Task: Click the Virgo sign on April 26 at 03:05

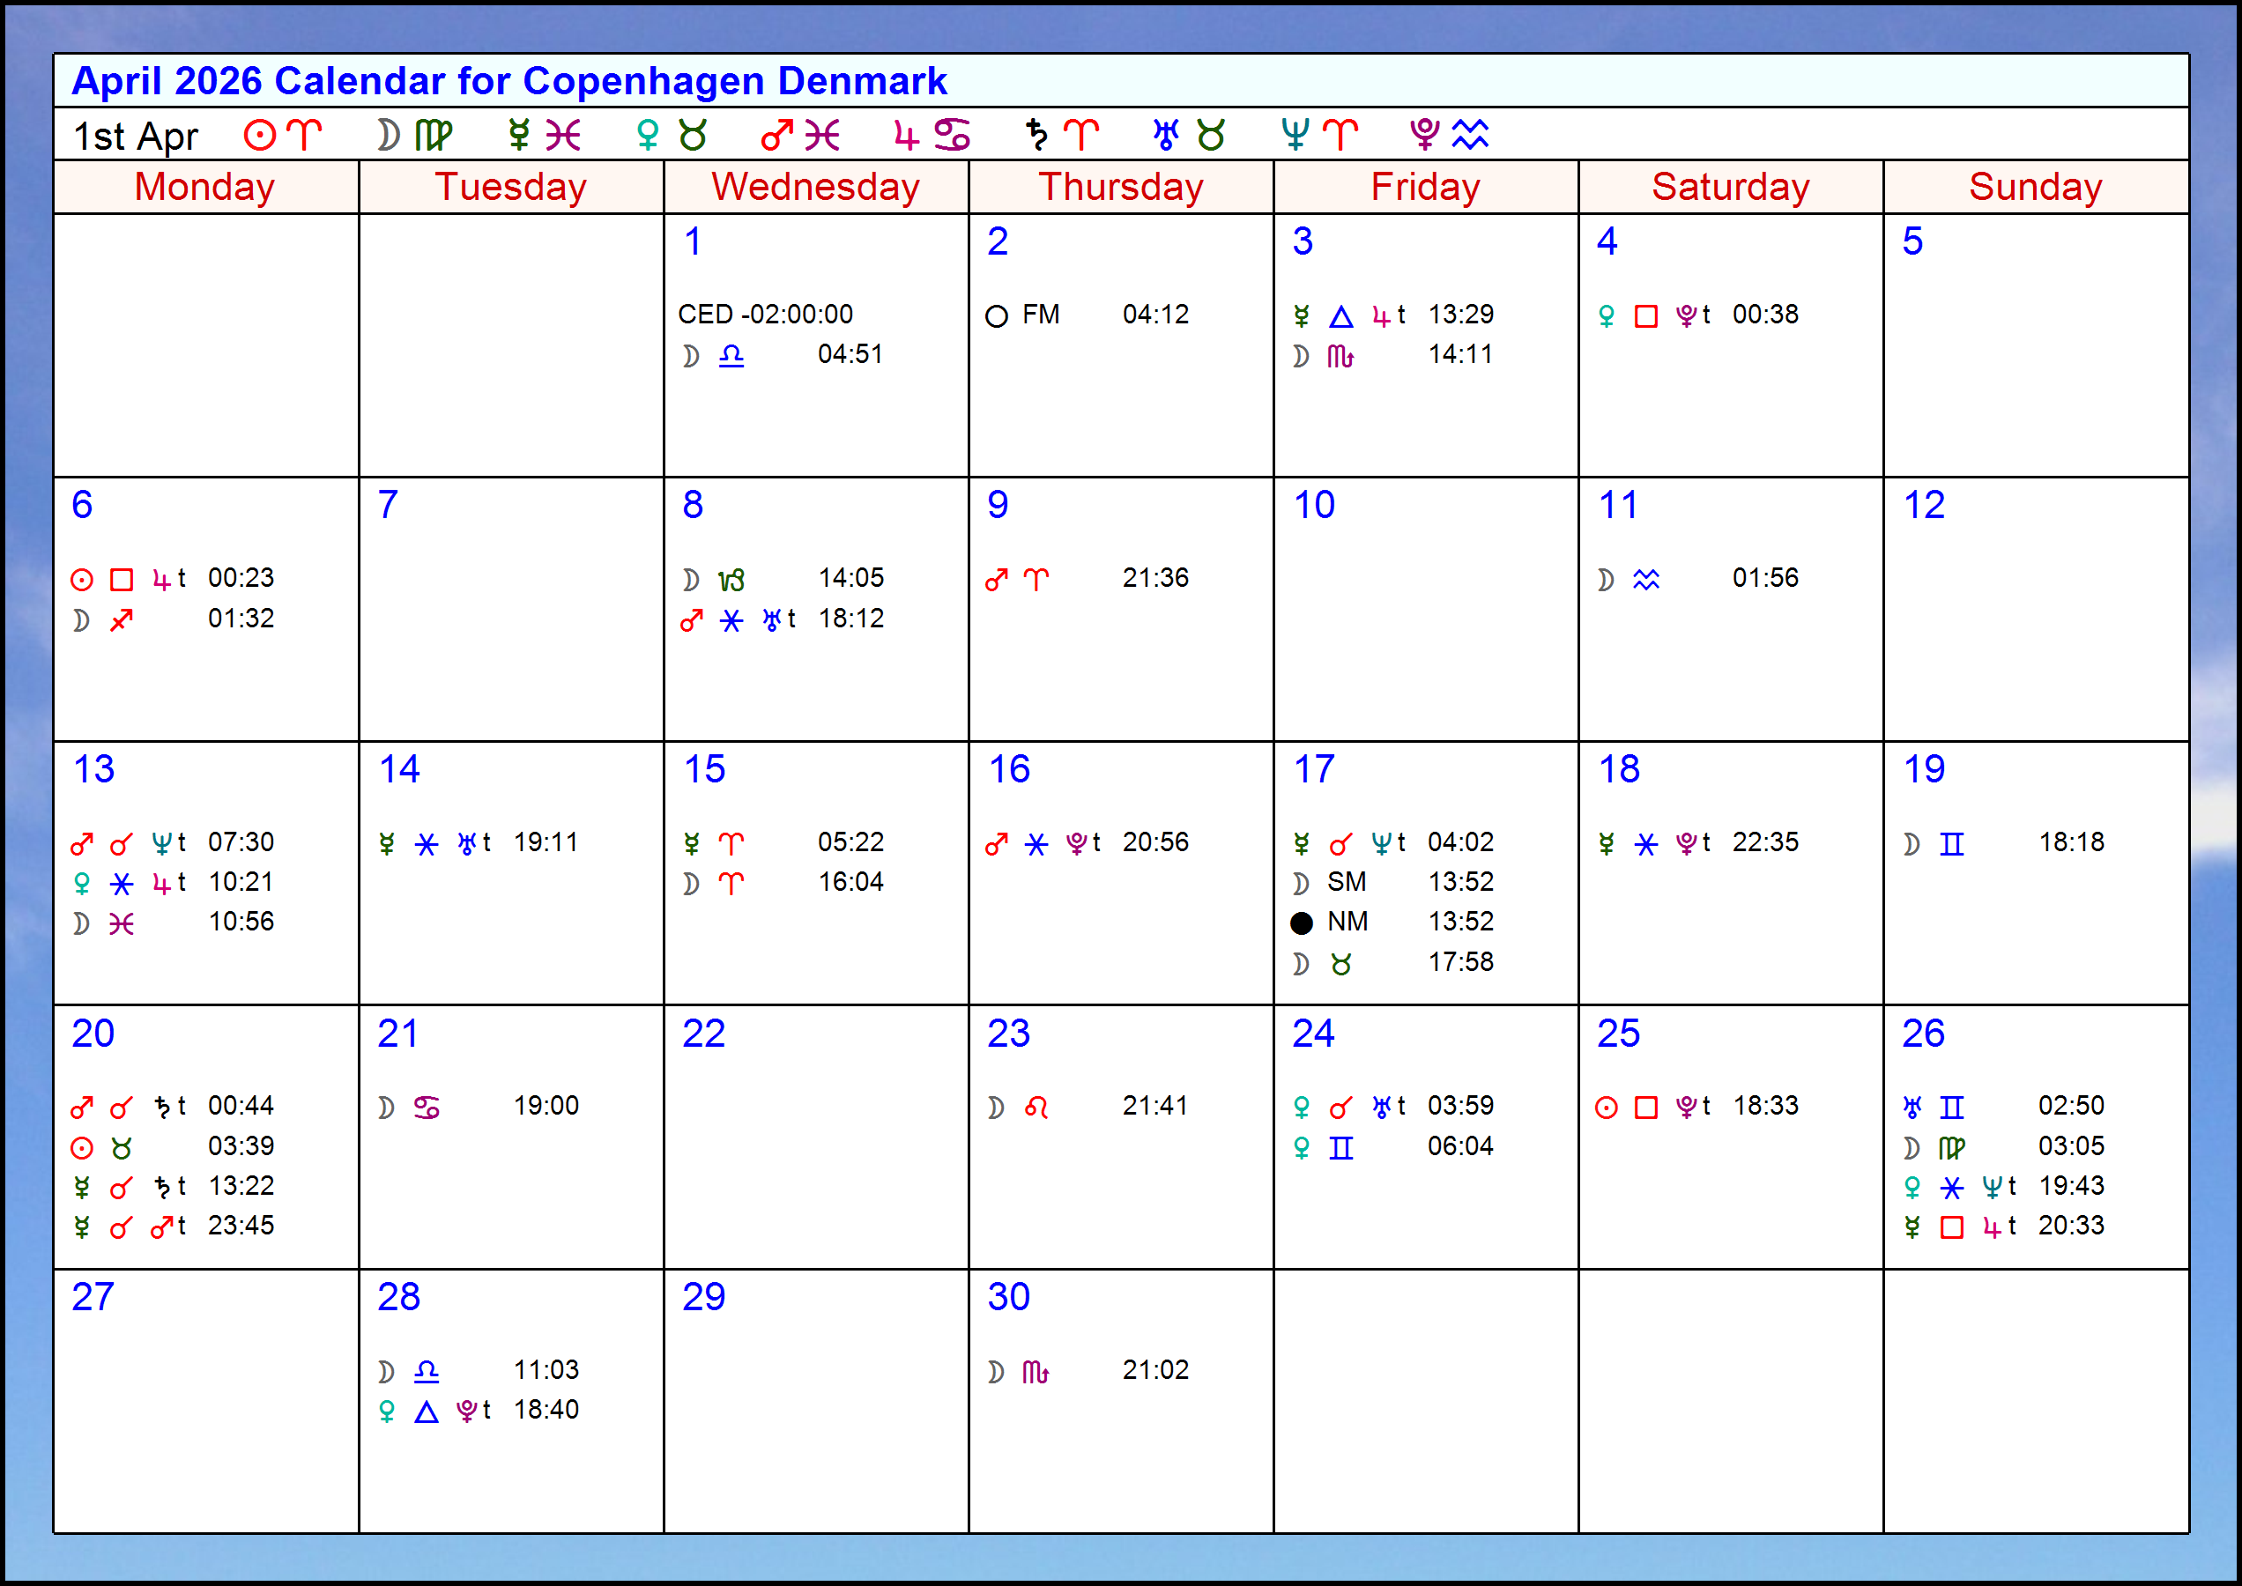Action: pos(1952,1148)
